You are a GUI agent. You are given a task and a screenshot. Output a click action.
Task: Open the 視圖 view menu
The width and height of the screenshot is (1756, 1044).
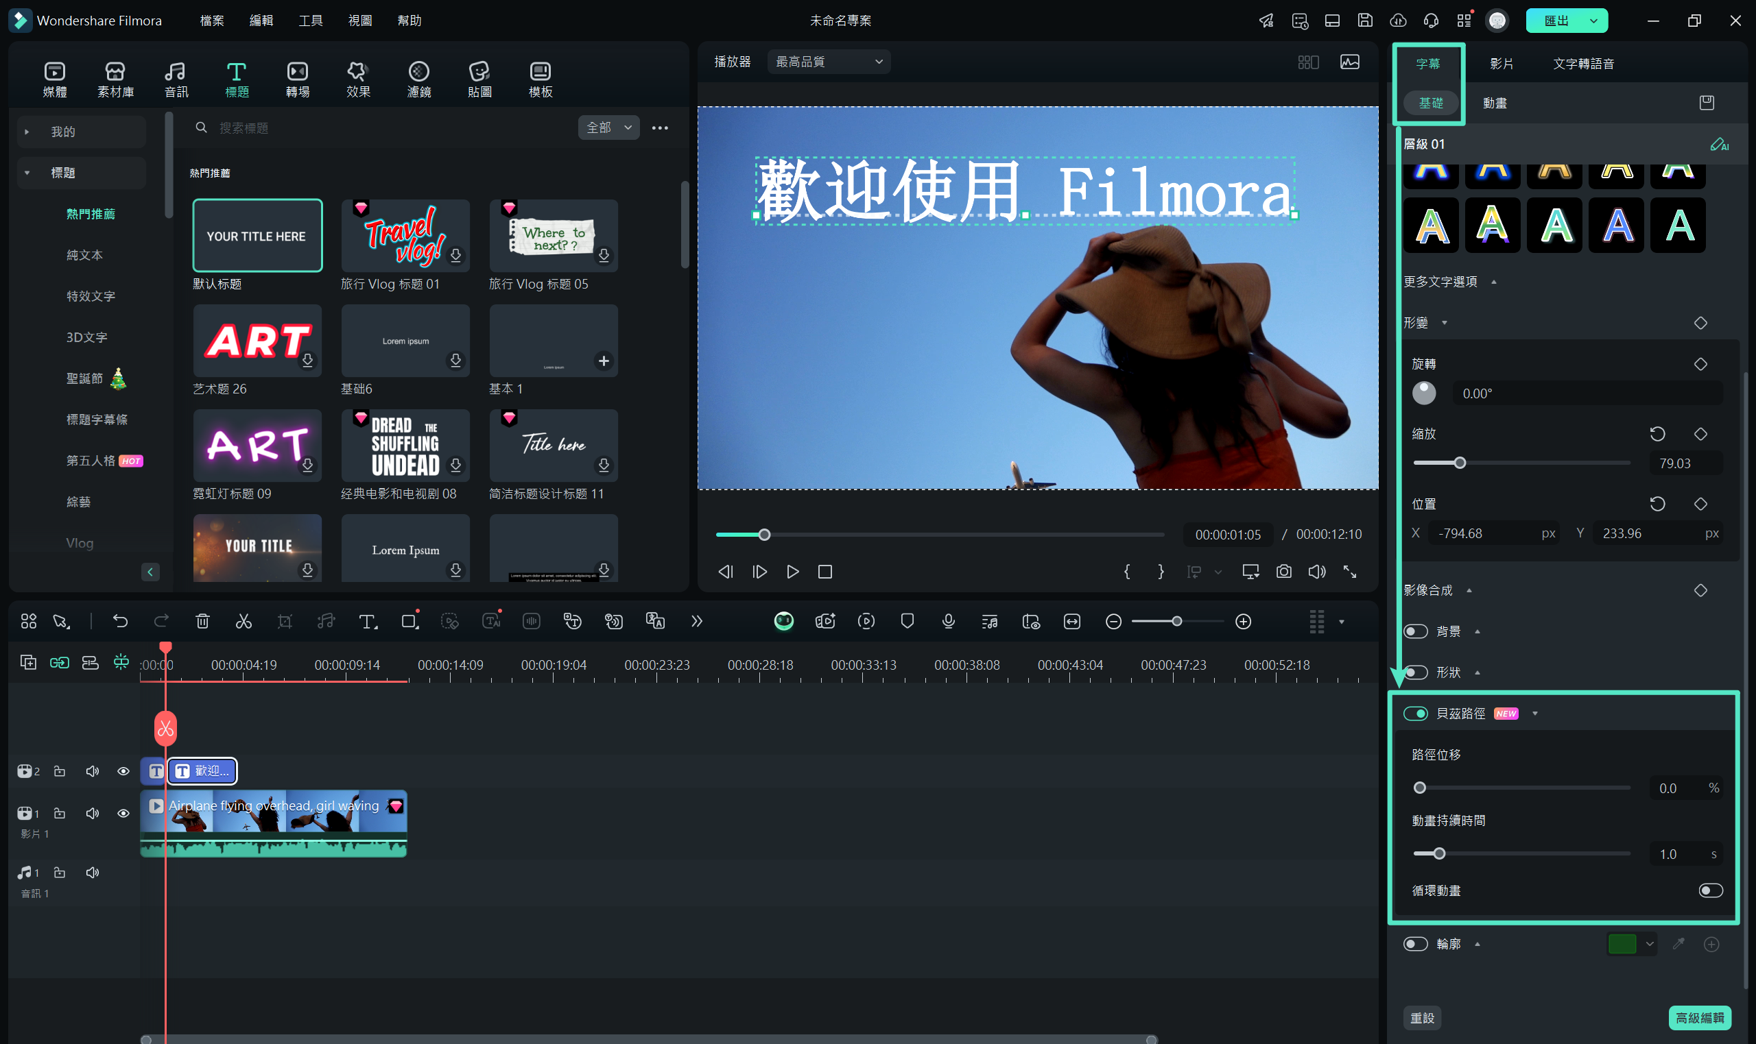click(x=359, y=21)
